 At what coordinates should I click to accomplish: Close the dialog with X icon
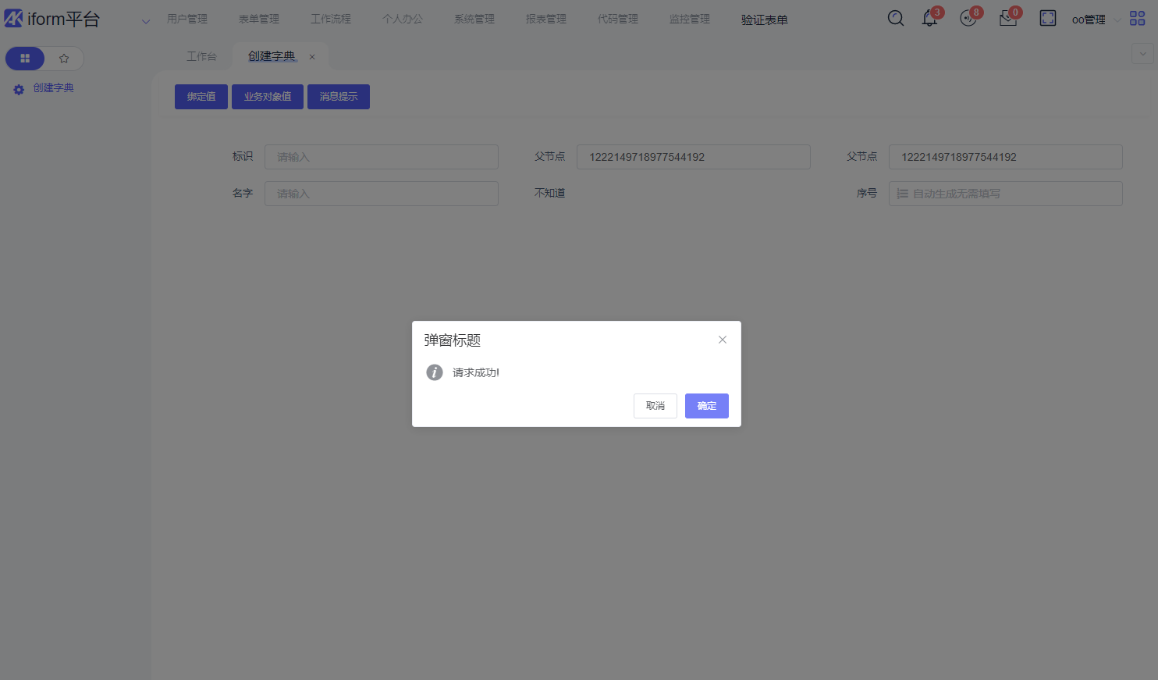(723, 340)
